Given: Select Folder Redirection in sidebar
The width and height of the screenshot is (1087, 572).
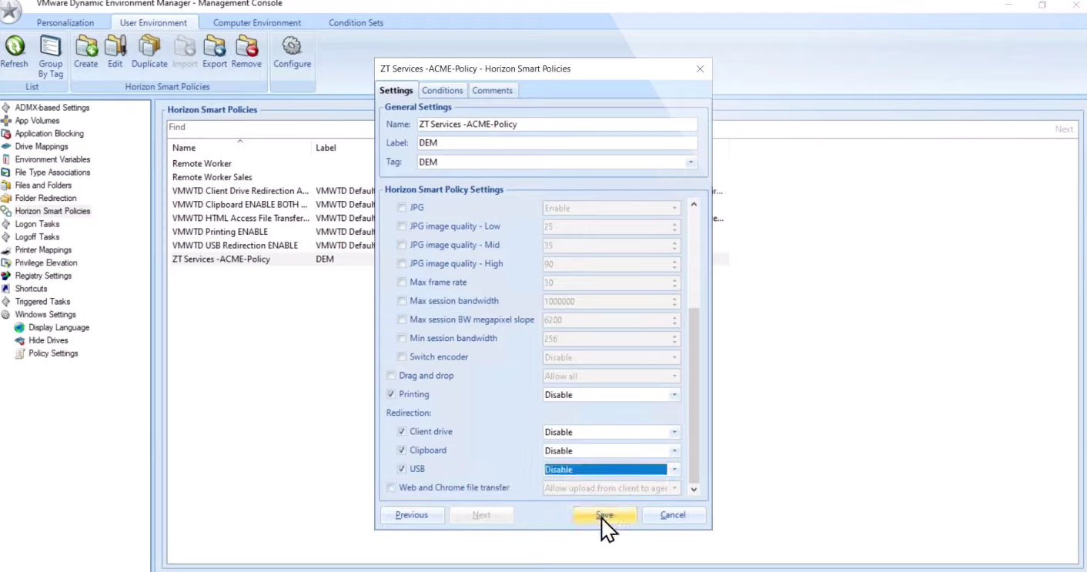Looking at the screenshot, I should click(x=45, y=199).
